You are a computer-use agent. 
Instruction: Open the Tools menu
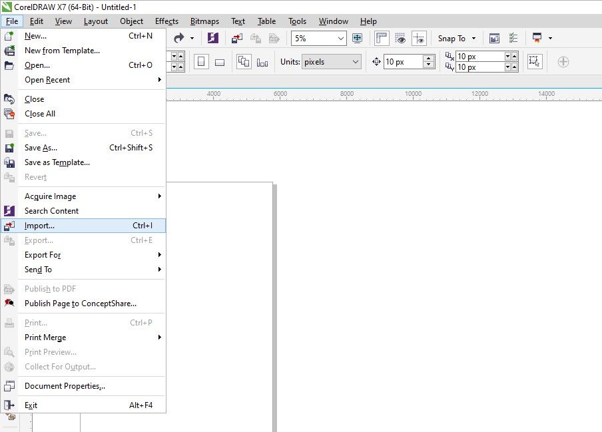[297, 21]
